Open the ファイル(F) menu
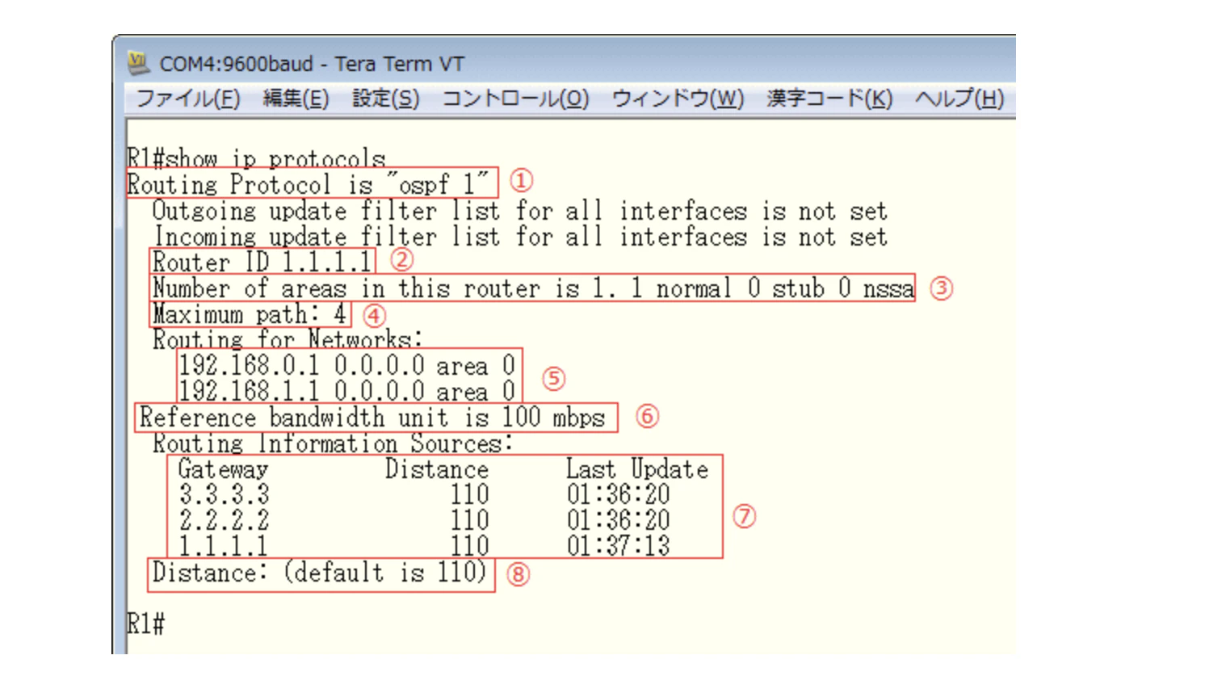Image resolution: width=1226 pixels, height=693 pixels. (188, 99)
